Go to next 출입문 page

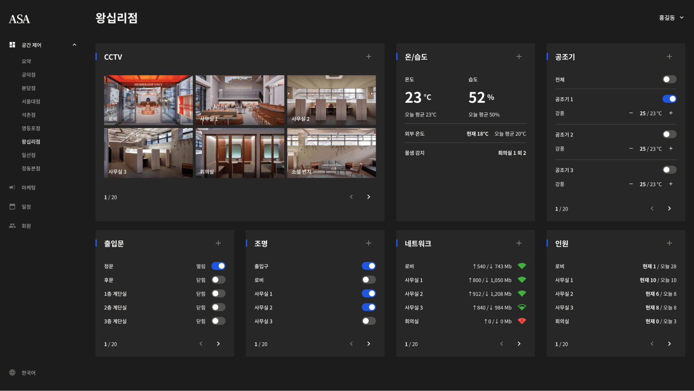tap(218, 344)
